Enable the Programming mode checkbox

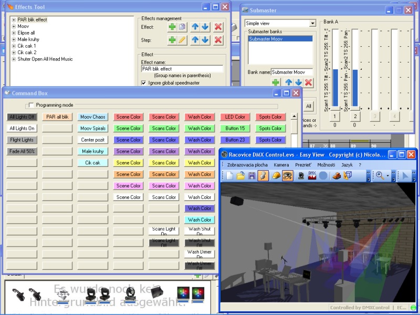pyautogui.click(x=31, y=105)
